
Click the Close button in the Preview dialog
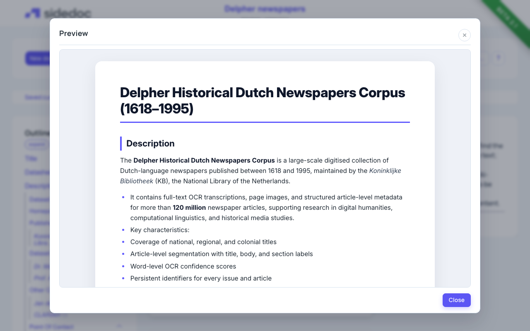click(x=456, y=300)
